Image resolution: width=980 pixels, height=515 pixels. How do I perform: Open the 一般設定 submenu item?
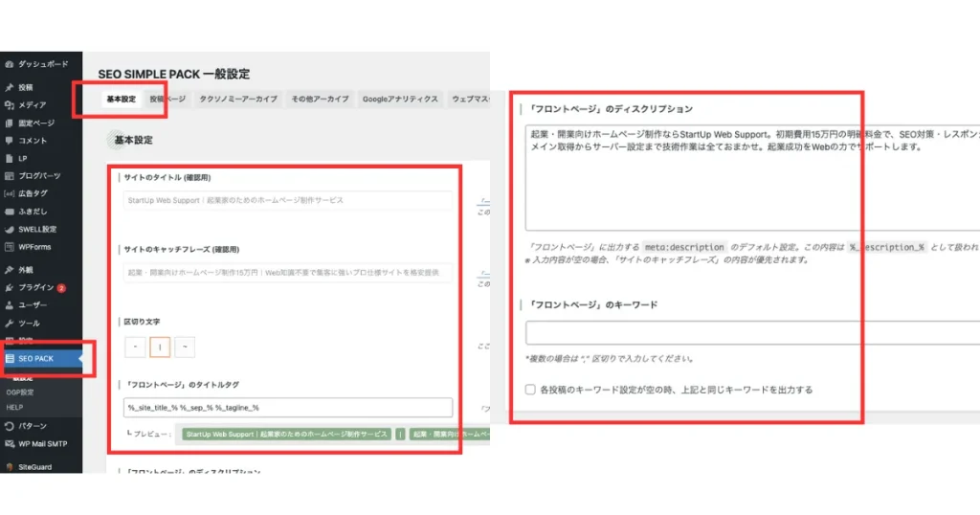coord(20,378)
